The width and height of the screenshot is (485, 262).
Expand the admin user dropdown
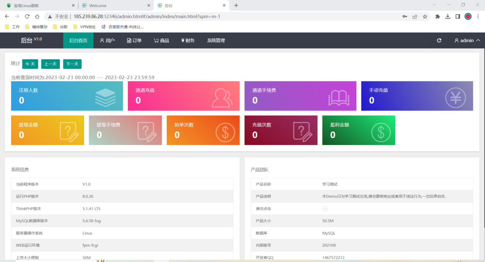(467, 41)
